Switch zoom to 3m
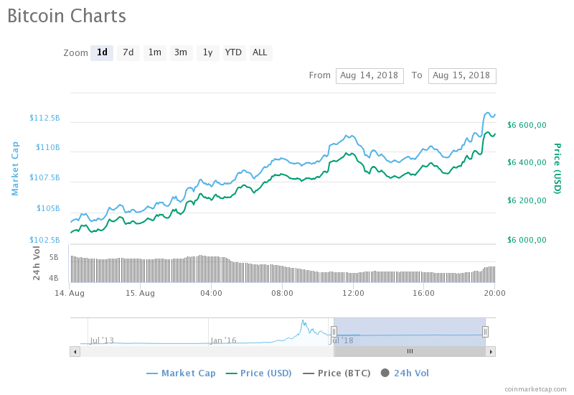 click(181, 52)
